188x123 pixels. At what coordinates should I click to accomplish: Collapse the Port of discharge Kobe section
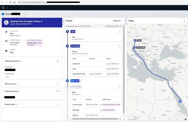(120, 87)
